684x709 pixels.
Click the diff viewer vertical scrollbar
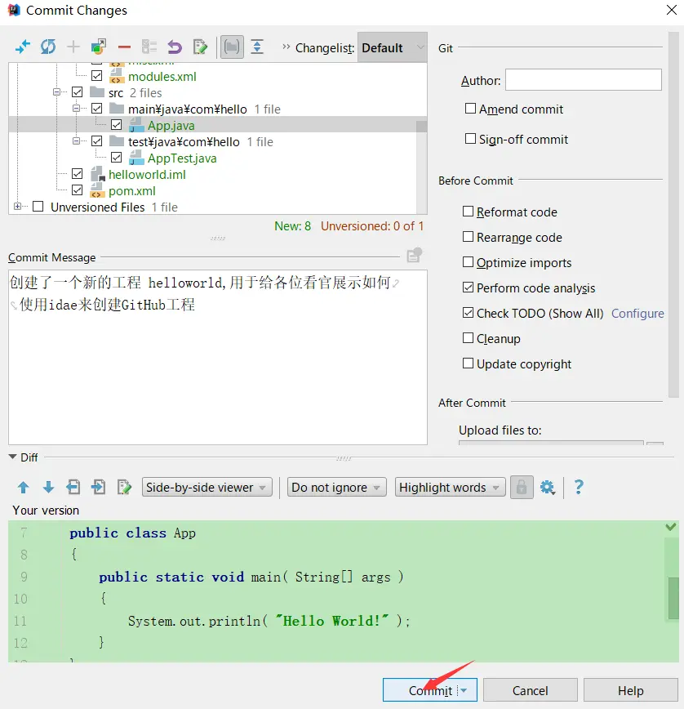click(x=673, y=597)
